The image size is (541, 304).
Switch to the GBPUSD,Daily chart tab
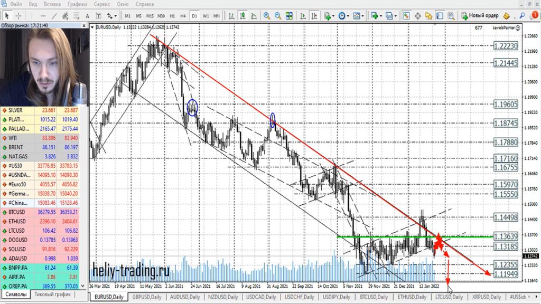coord(146,297)
